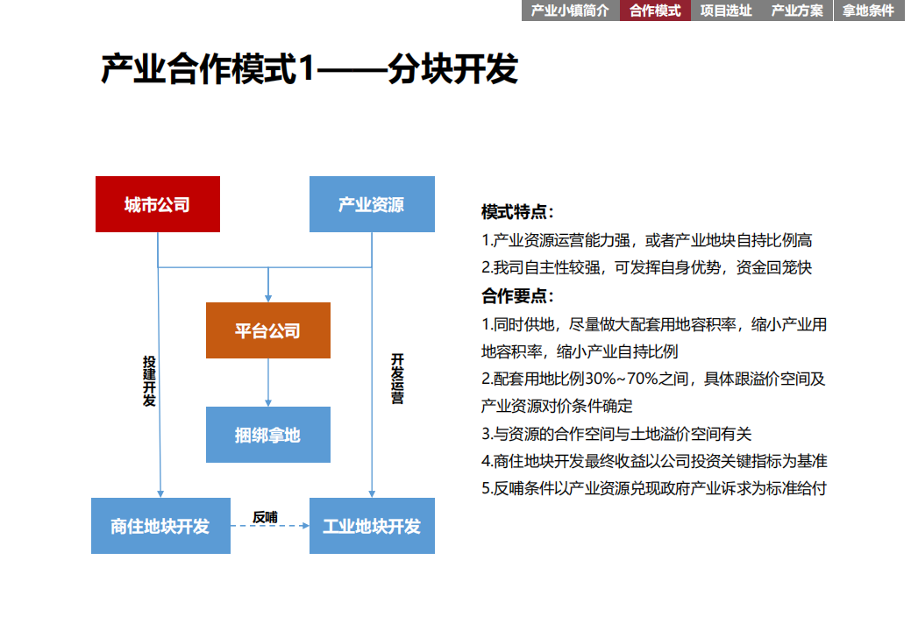Select the 工业地块开发 box
The image size is (911, 631).
tap(372, 526)
